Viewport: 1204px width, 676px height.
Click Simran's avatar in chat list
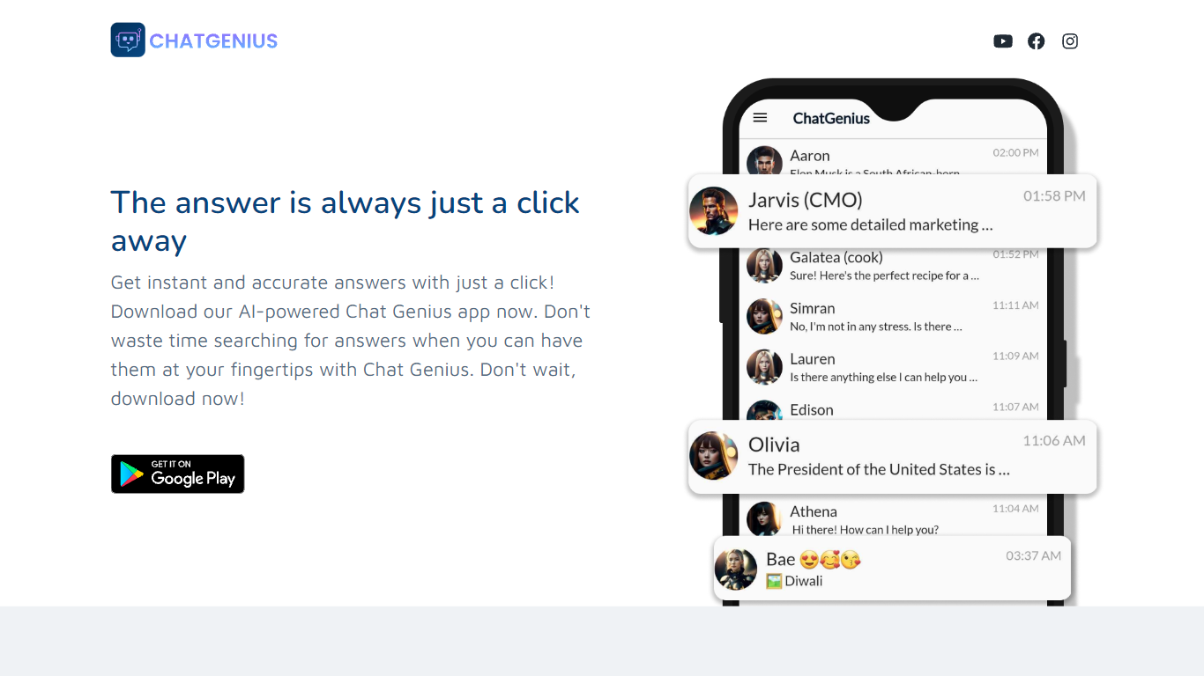coord(764,316)
